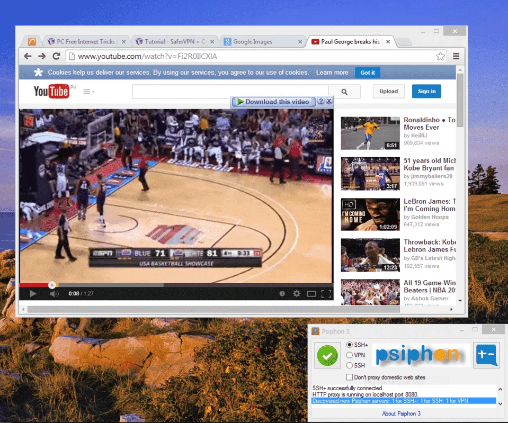Viewport: 508px width, 423px height.
Task: Focus the YouTube search box
Action: 230,92
